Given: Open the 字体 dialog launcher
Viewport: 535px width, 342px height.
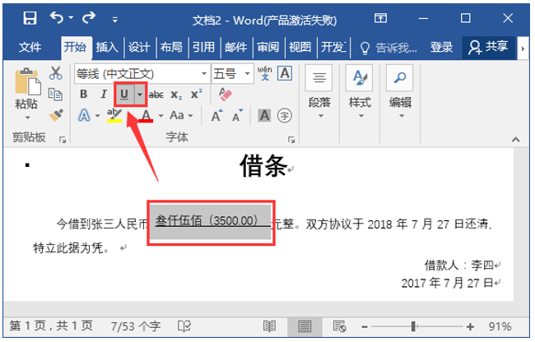Looking at the screenshot, I should [291, 139].
